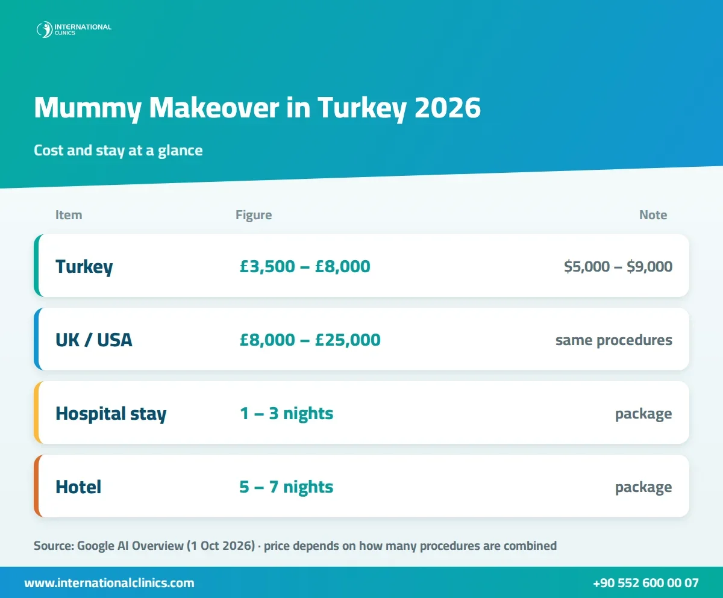723x598 pixels.
Task: Click the 'INTERNATIONAL CLINICS' logo text
Action: pyautogui.click(x=83, y=30)
